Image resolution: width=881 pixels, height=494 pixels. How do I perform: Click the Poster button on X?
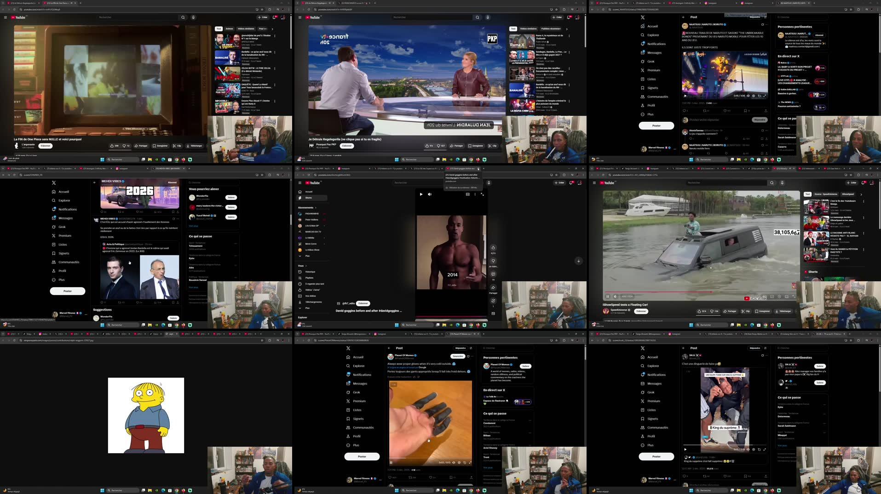68,291
